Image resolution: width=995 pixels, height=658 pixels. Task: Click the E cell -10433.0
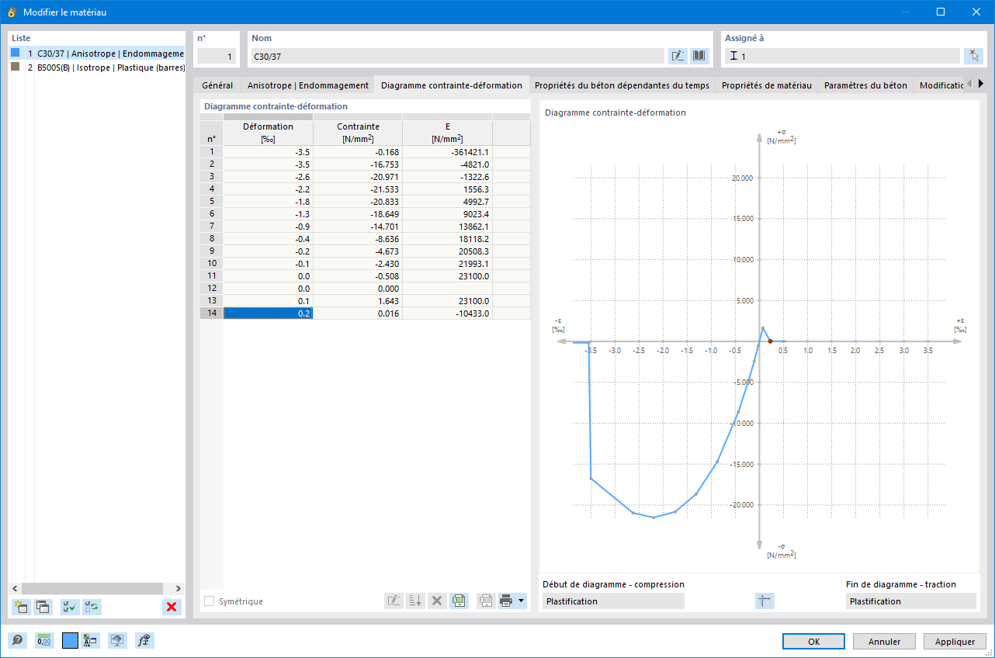pos(447,313)
